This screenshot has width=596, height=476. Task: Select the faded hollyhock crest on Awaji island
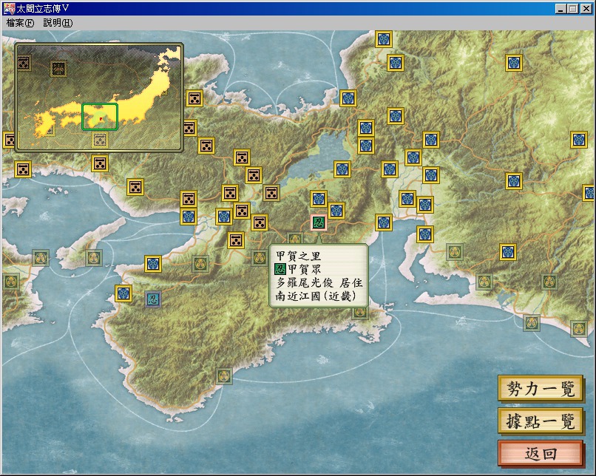pos(93,258)
